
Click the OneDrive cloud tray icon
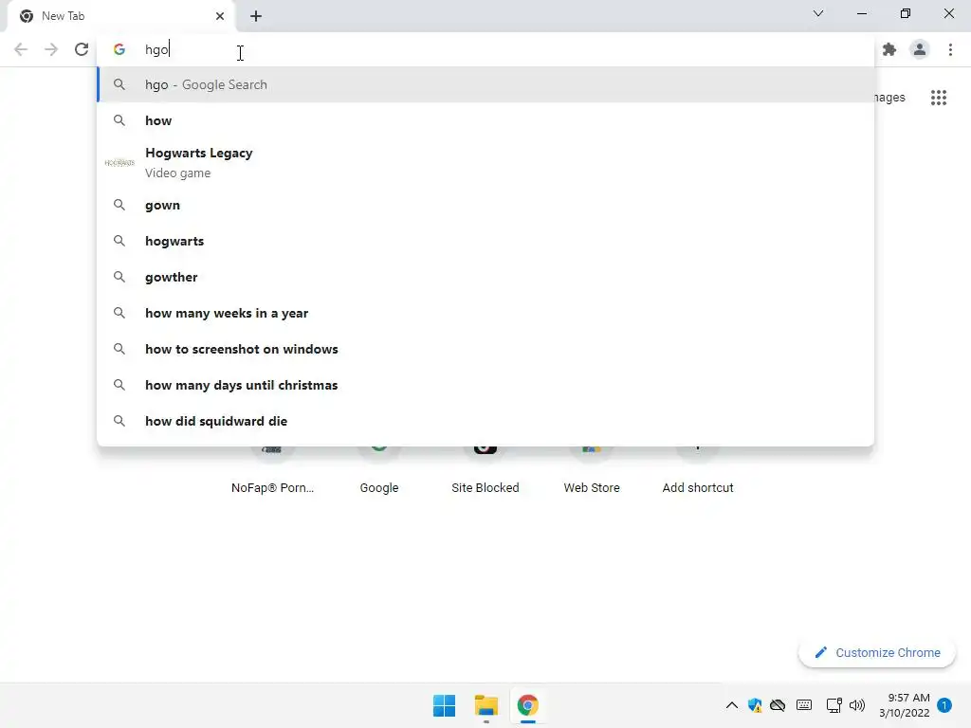coord(778,705)
